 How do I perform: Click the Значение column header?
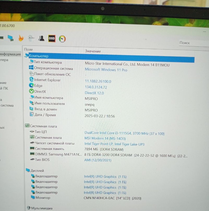click(x=93, y=51)
